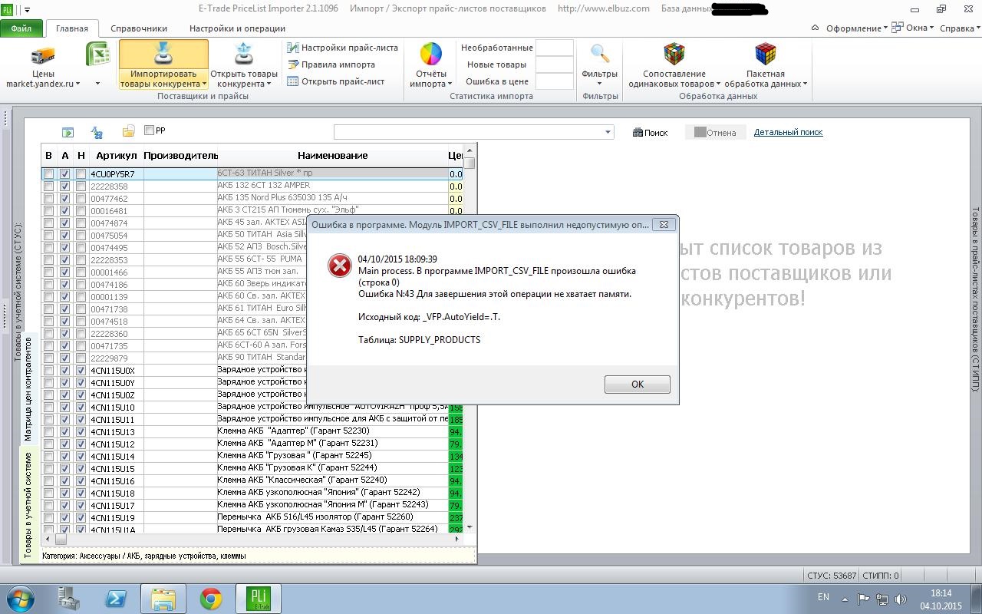Open Правила импорта

coord(331,64)
